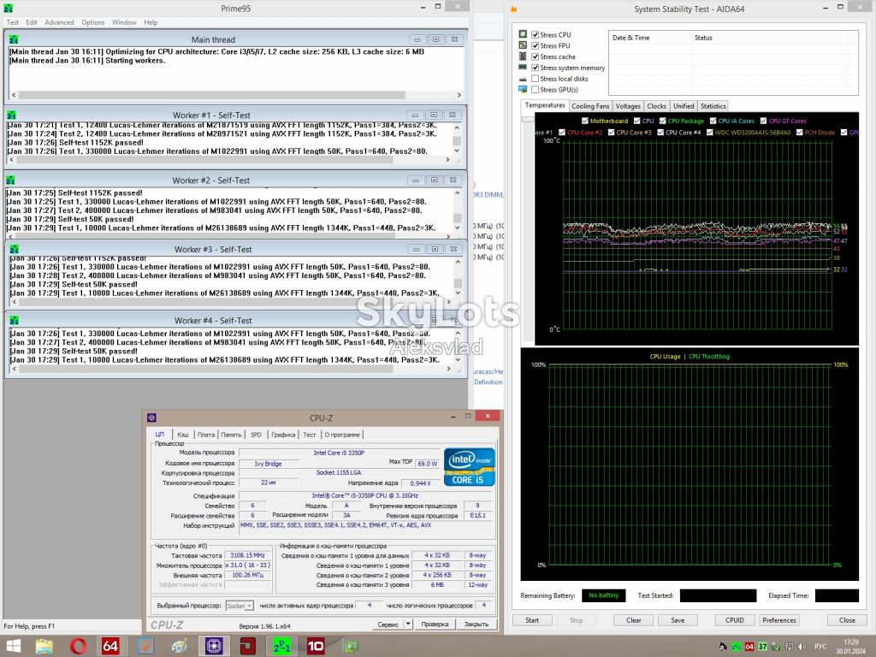The width and height of the screenshot is (876, 657).
Task: Open the Statistics tab in AIDA64
Action: [713, 106]
